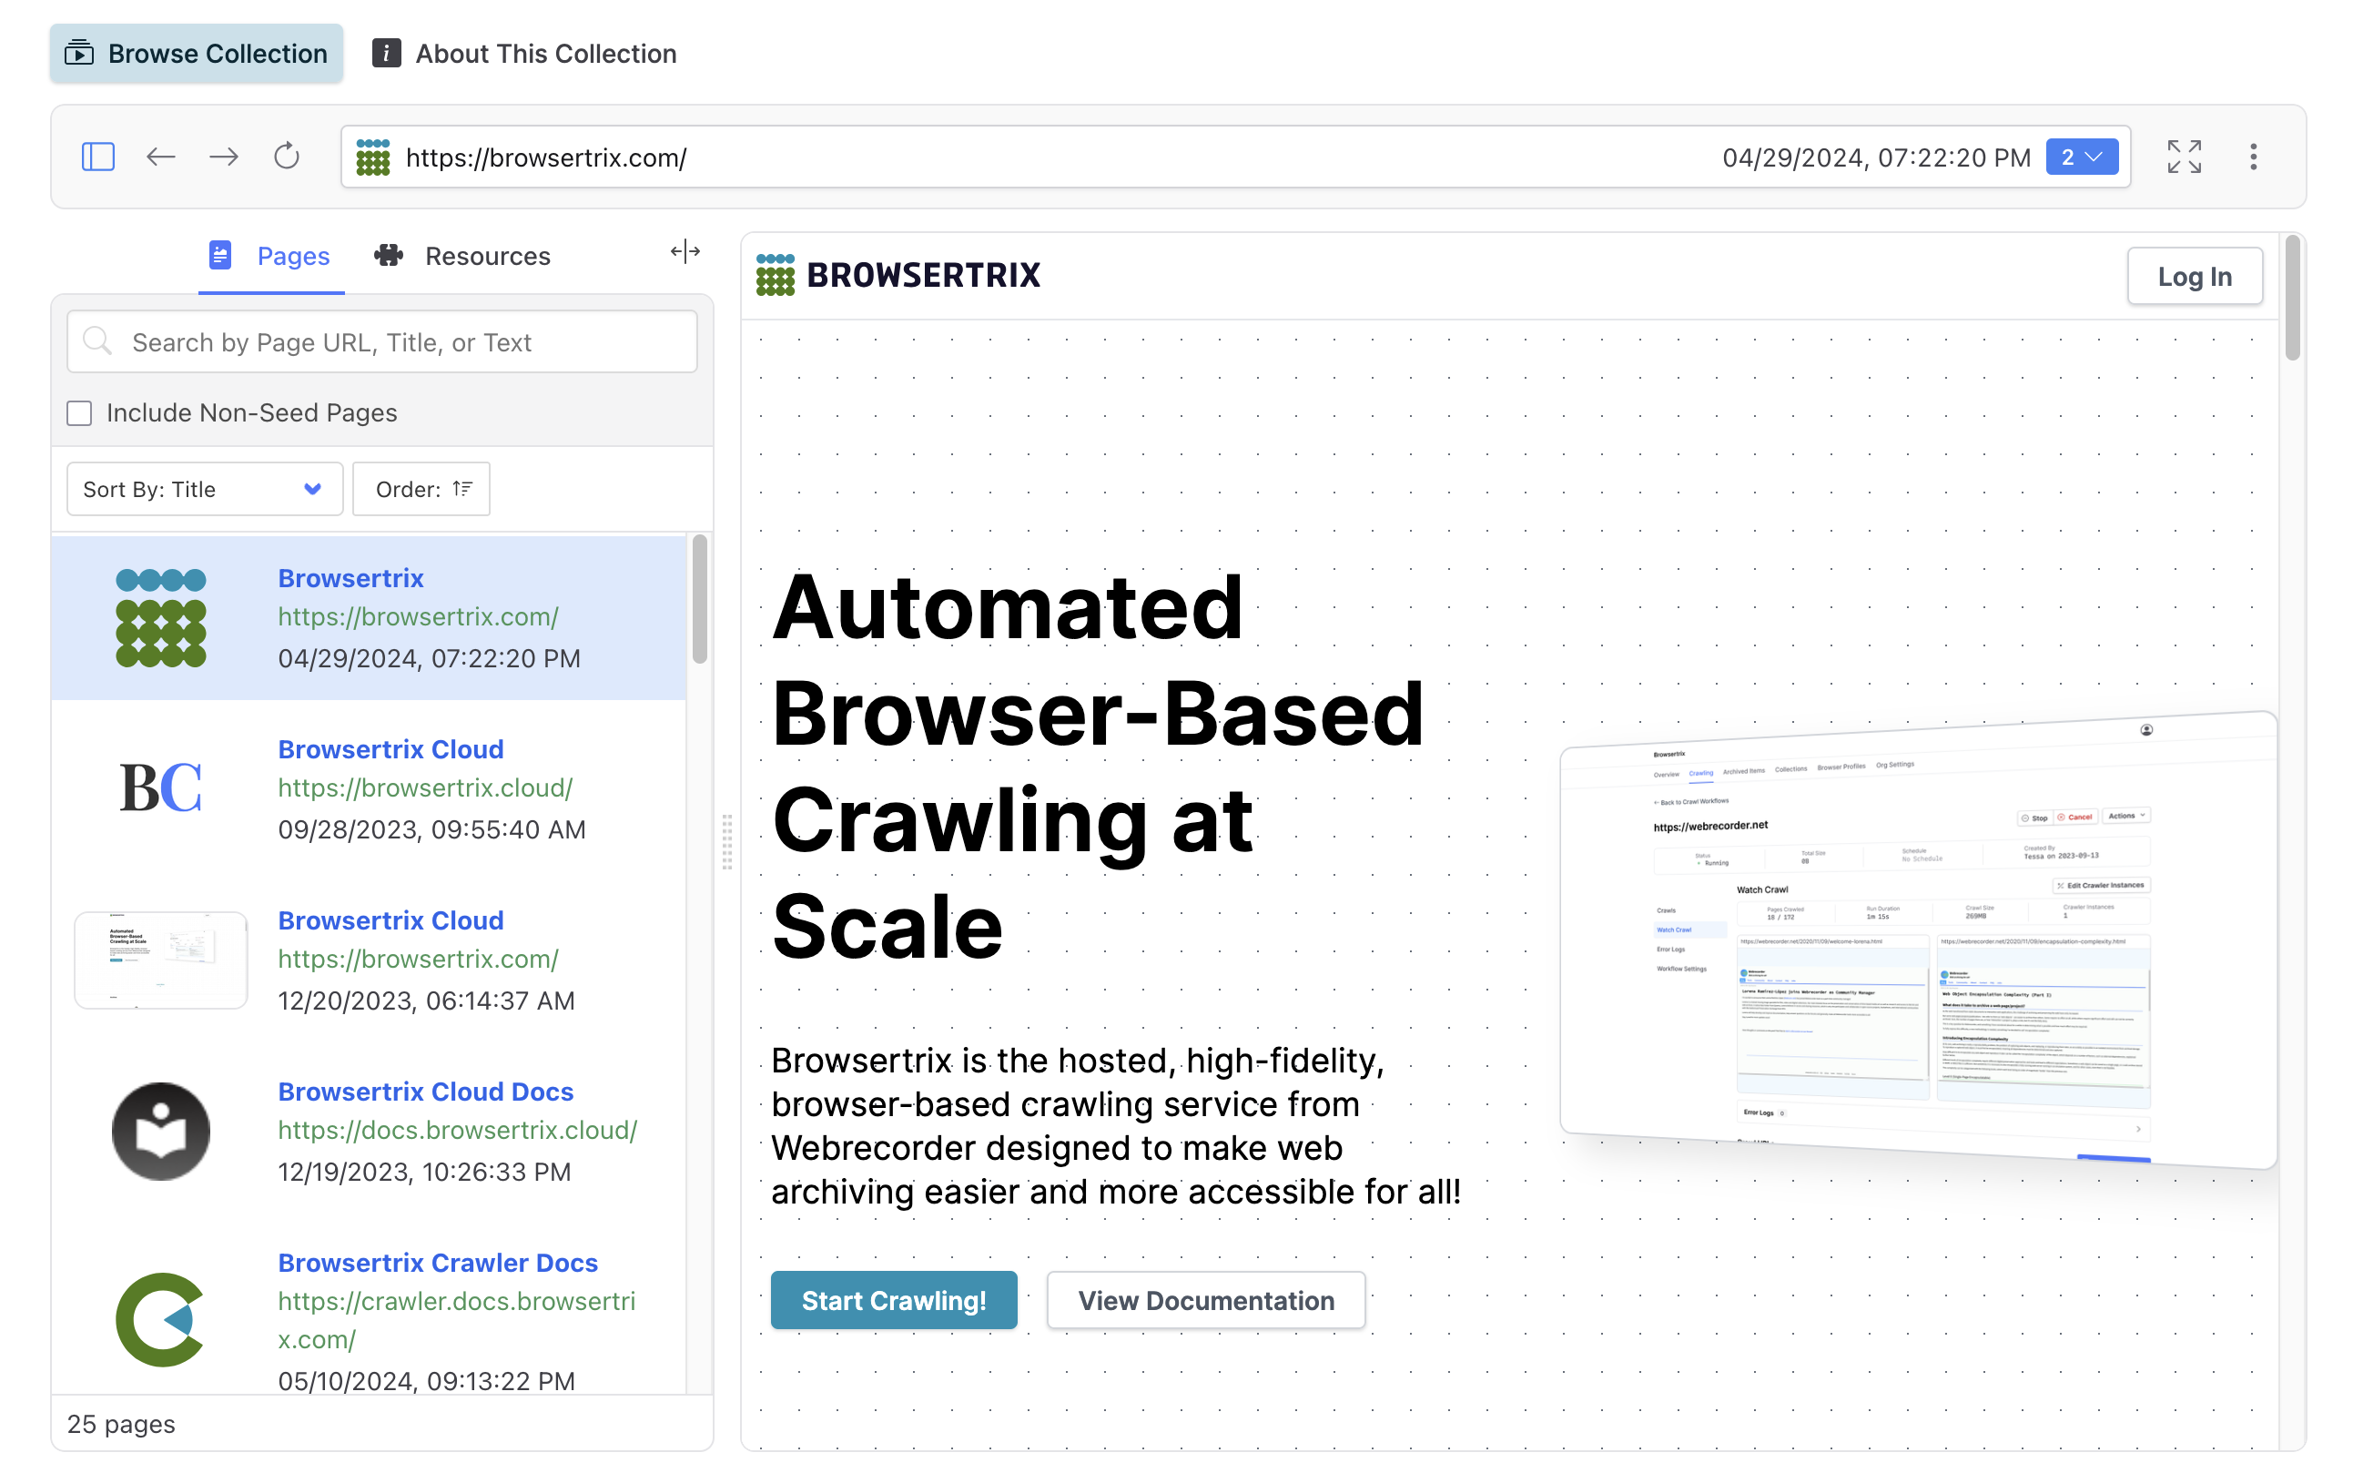
Task: Open Browsertrix Crawler Docs title link
Action: pyautogui.click(x=437, y=1263)
